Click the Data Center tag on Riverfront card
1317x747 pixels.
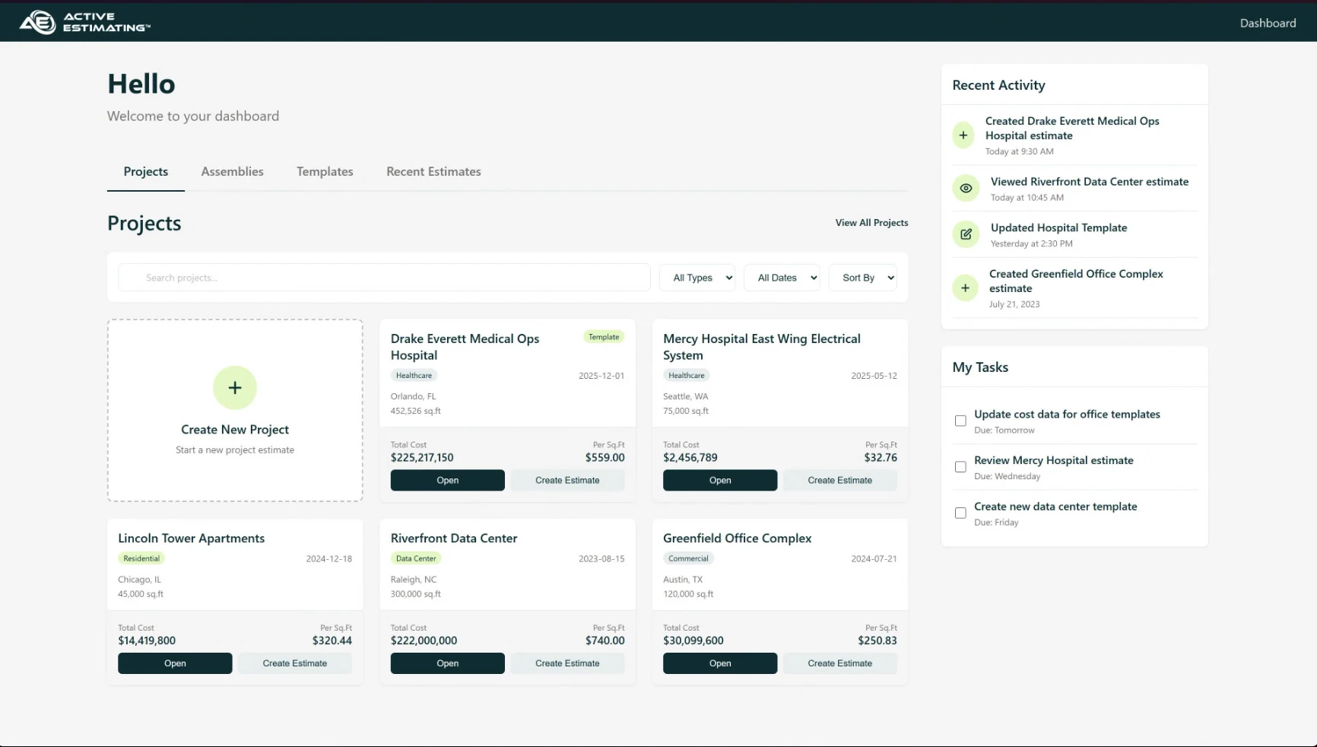point(416,558)
